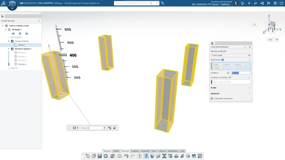
Task: Remove Point 1 from Start Points
Action: click(222, 64)
